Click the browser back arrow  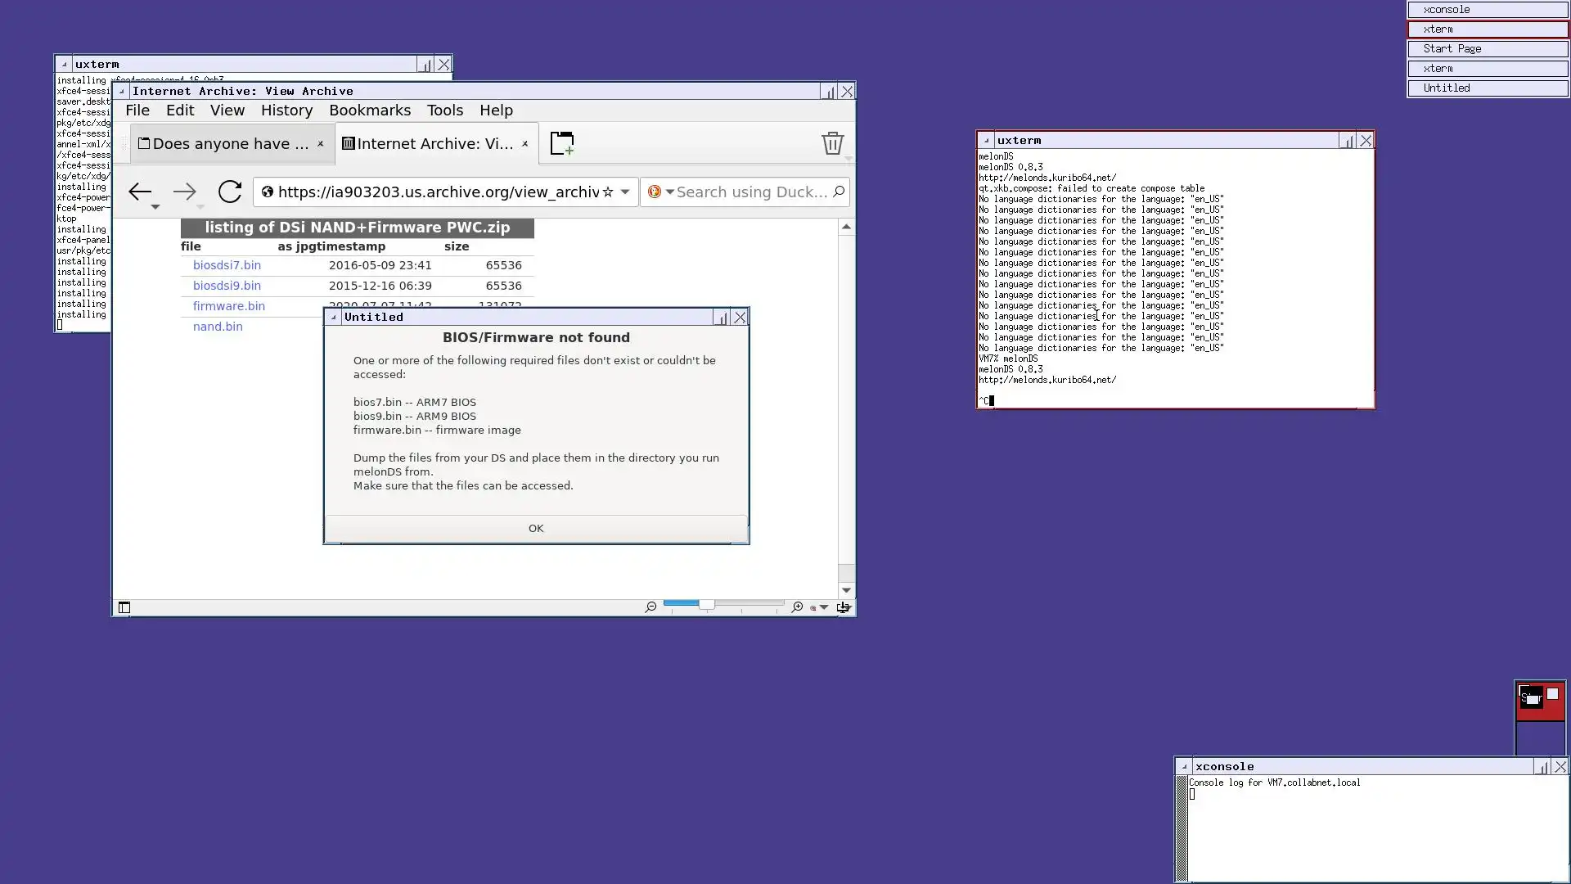click(140, 192)
